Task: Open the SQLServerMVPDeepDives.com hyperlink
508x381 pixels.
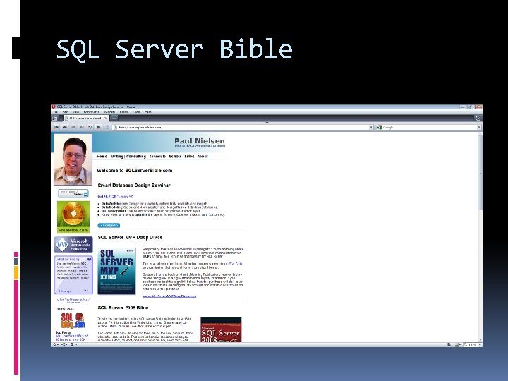Action: (169, 296)
